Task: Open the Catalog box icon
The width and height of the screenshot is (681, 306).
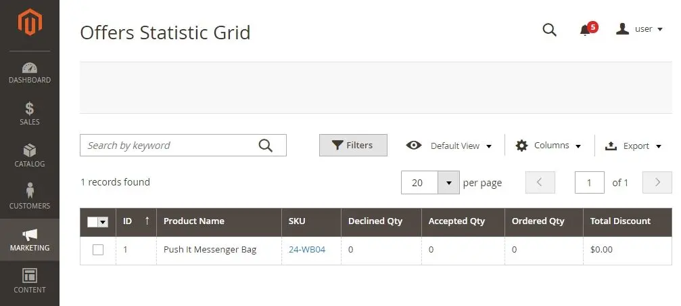Action: (x=30, y=150)
